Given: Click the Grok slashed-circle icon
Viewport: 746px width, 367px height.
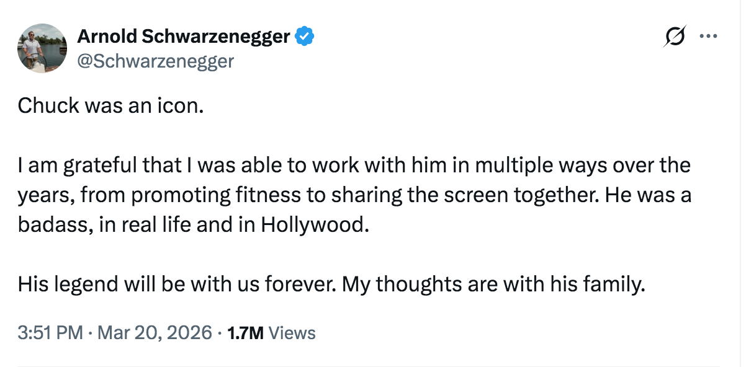Looking at the screenshot, I should (675, 37).
